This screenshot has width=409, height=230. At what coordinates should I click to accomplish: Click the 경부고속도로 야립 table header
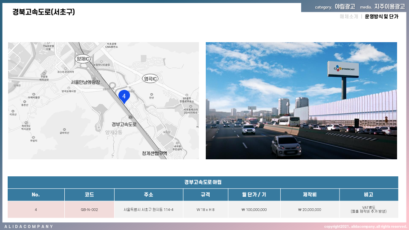[203, 182]
